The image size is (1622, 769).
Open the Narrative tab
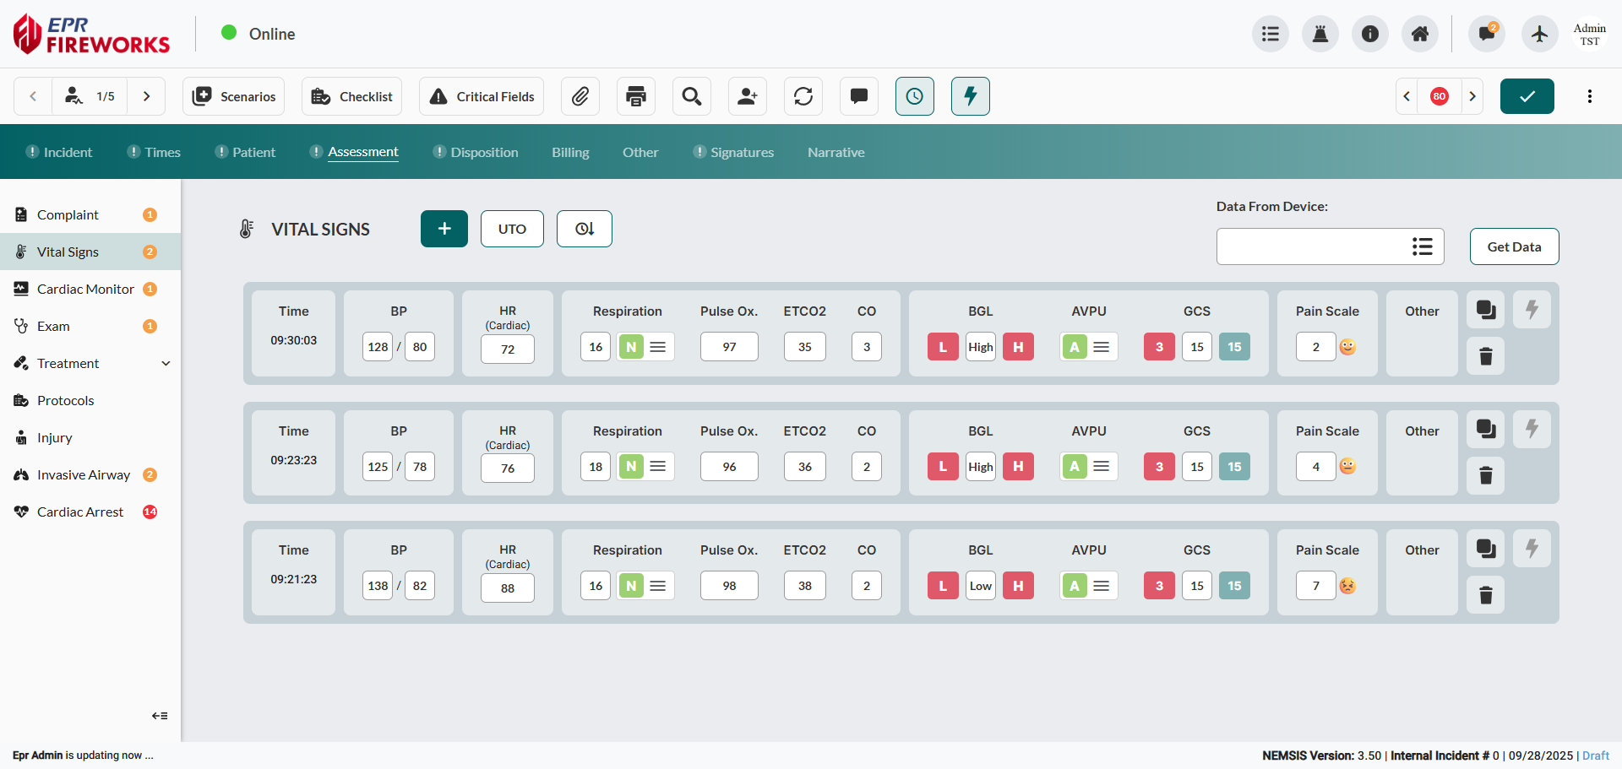click(835, 152)
